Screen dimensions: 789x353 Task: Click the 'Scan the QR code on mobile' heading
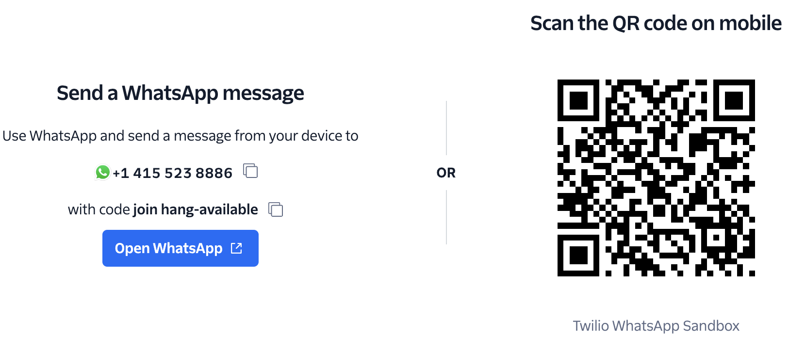pyautogui.click(x=656, y=23)
